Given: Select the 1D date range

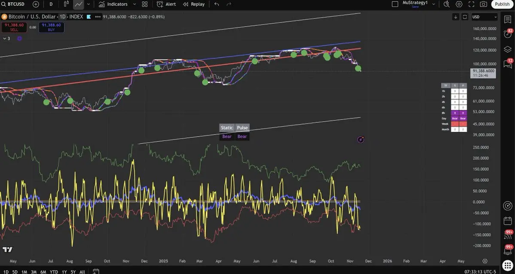Looking at the screenshot, I should [6, 272].
